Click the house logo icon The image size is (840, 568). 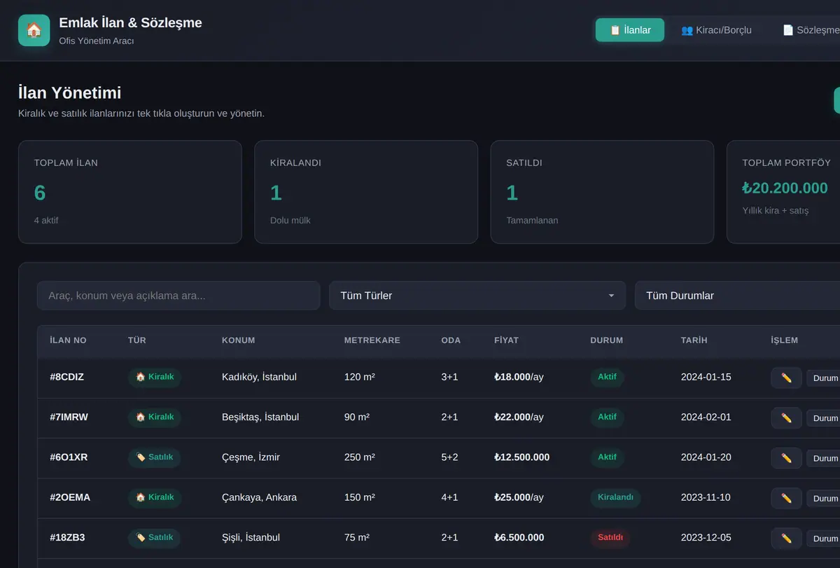click(x=34, y=30)
